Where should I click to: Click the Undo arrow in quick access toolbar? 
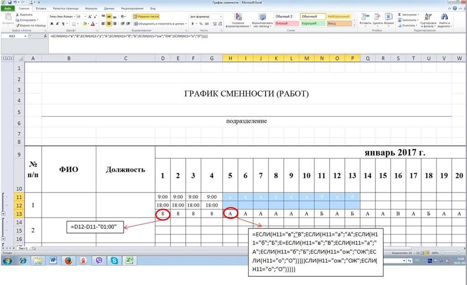(15, 2)
